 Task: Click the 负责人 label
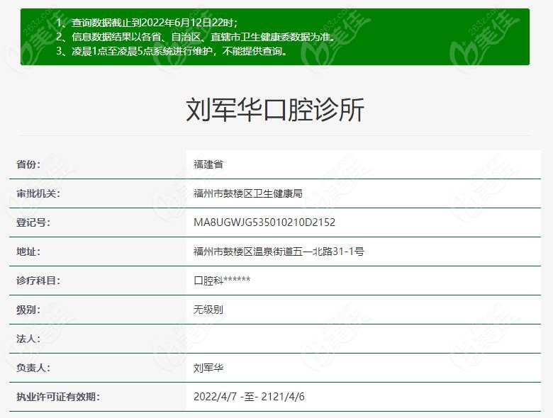tap(33, 368)
